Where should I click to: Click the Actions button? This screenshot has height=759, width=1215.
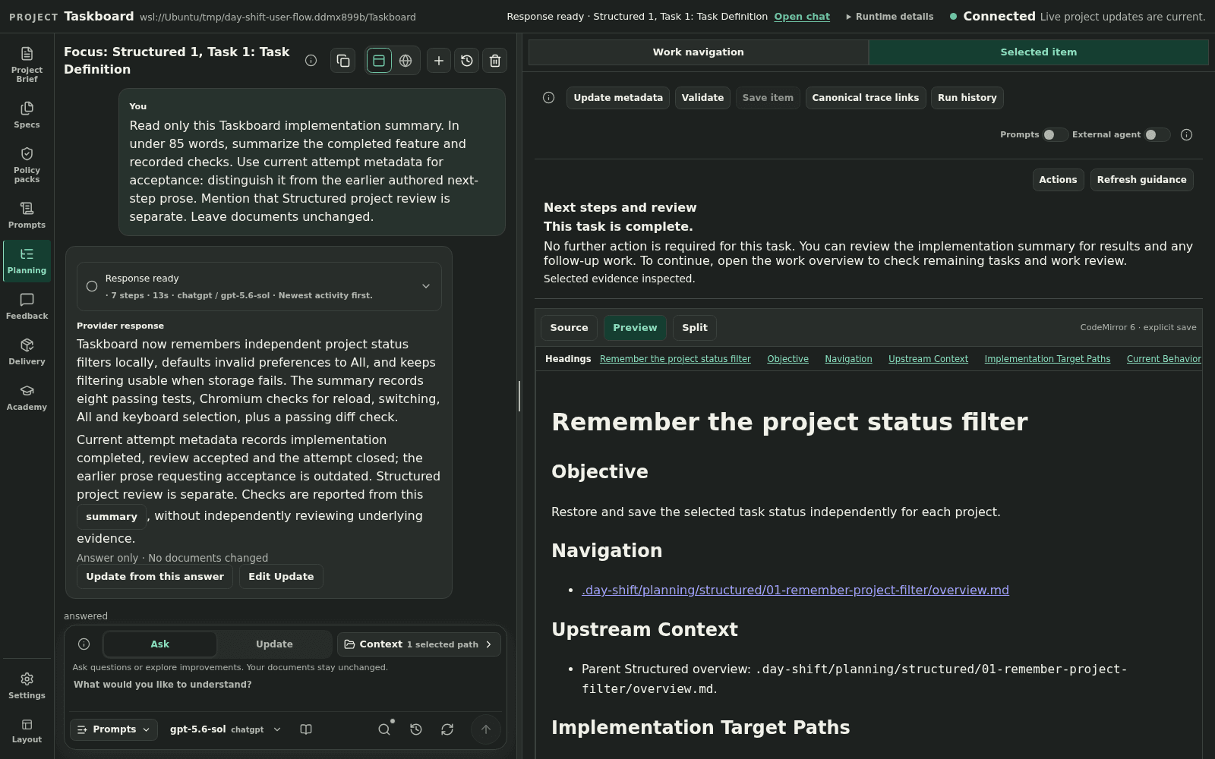(1058, 180)
